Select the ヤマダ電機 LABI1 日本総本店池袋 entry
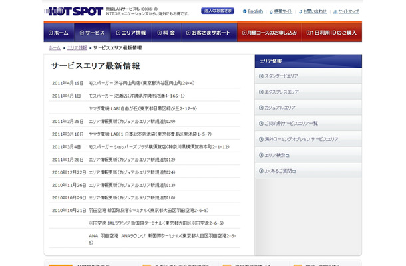This screenshot has height=266, width=406. tap(150, 134)
